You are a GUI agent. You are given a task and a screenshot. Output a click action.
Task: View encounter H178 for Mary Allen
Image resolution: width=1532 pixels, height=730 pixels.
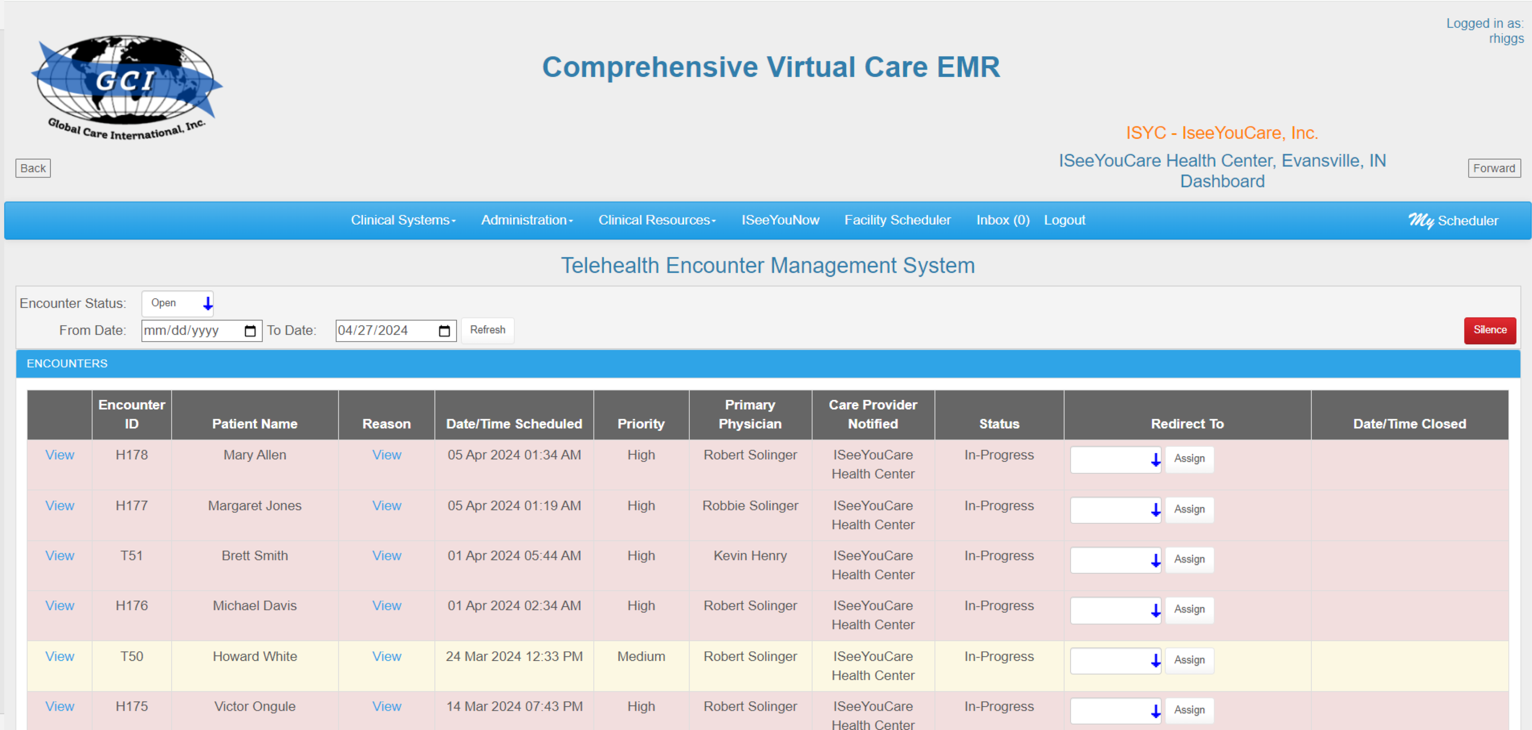pos(60,455)
